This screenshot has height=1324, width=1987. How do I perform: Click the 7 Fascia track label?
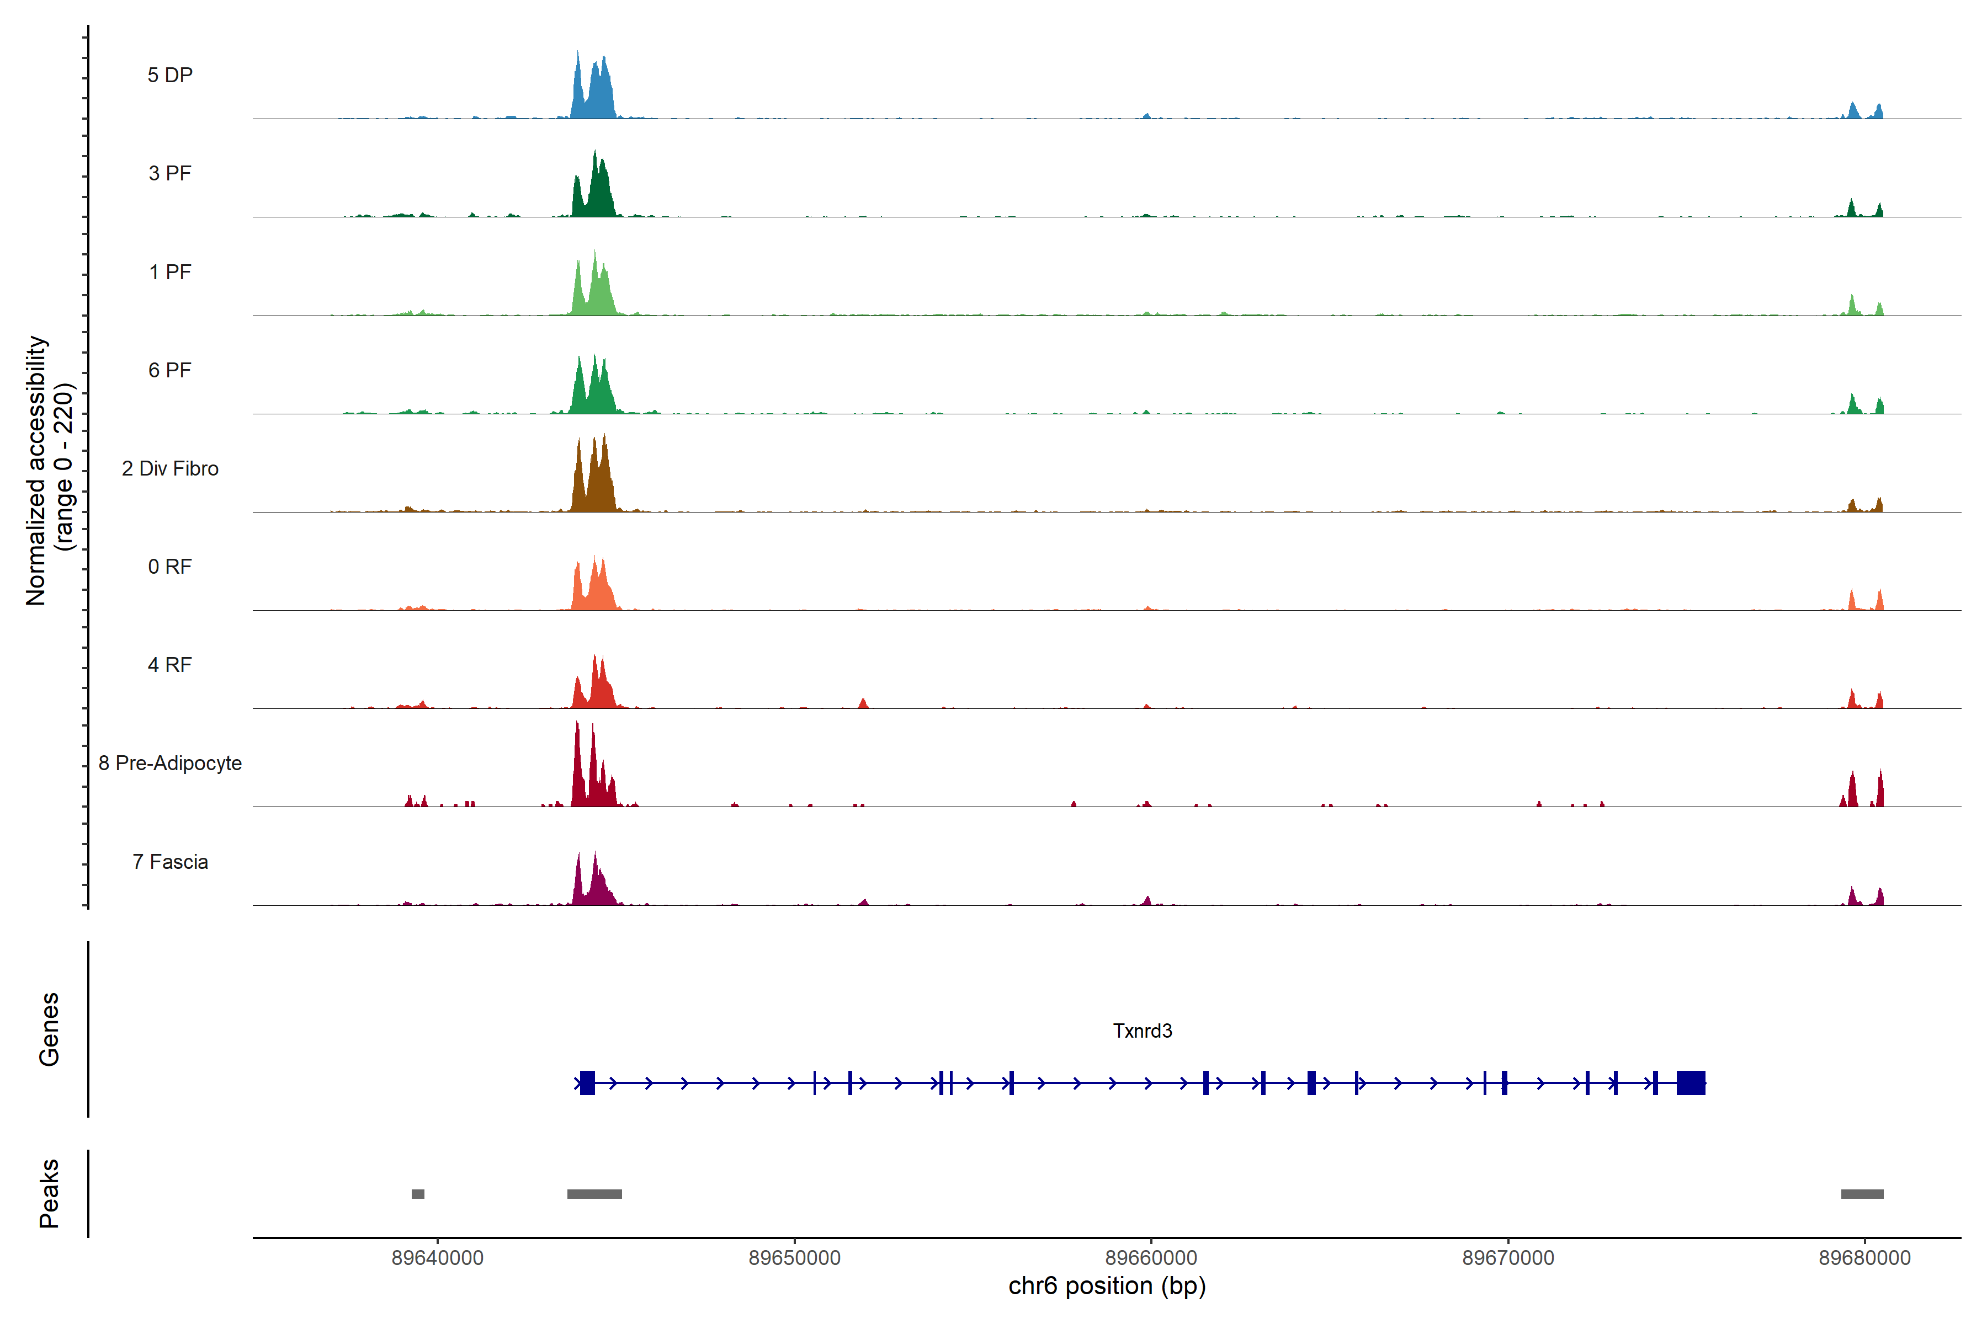pos(170,861)
